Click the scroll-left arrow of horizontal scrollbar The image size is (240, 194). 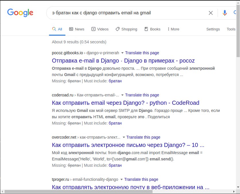(x=2, y=191)
